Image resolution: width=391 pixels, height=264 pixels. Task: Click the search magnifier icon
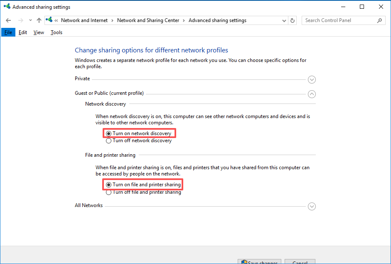pyautogui.click(x=379, y=20)
